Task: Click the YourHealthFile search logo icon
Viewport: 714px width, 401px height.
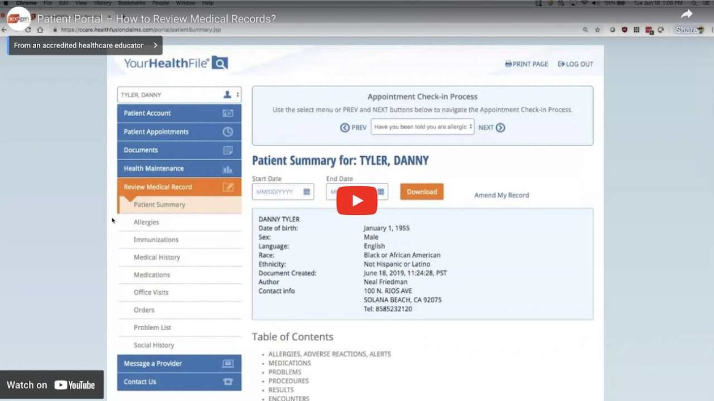Action: [220, 63]
